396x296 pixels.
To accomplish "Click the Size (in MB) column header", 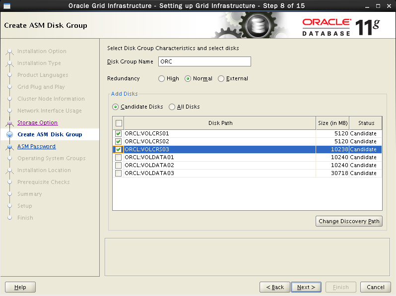I will point(332,123).
